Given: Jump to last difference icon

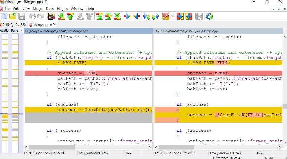Looking at the screenshot, I should click(x=117, y=16).
